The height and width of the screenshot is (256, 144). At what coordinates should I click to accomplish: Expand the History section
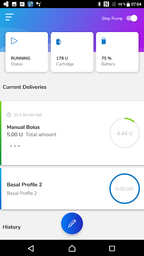click(12, 227)
